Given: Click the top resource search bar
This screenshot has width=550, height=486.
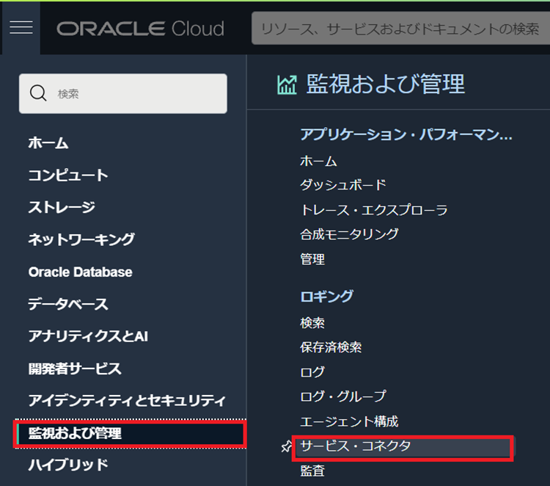Looking at the screenshot, I should tap(400, 29).
